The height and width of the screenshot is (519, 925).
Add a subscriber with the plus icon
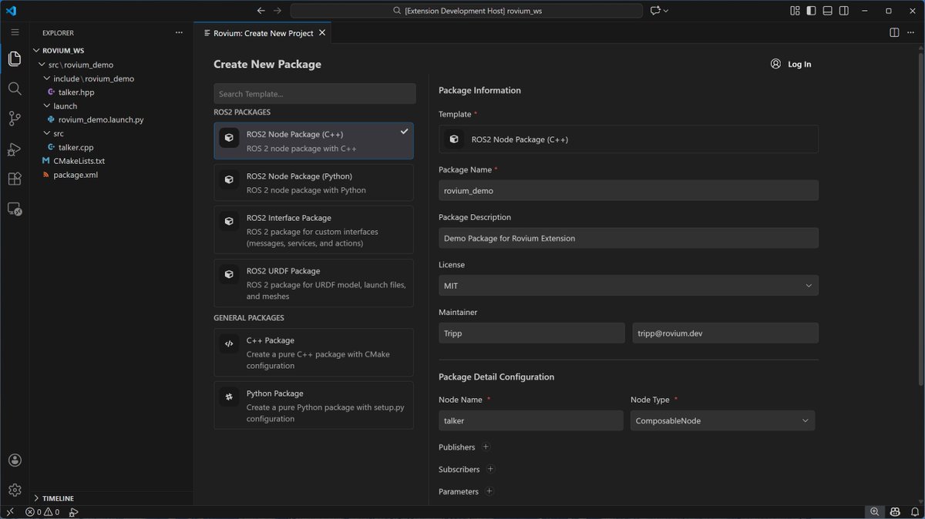[x=490, y=469]
